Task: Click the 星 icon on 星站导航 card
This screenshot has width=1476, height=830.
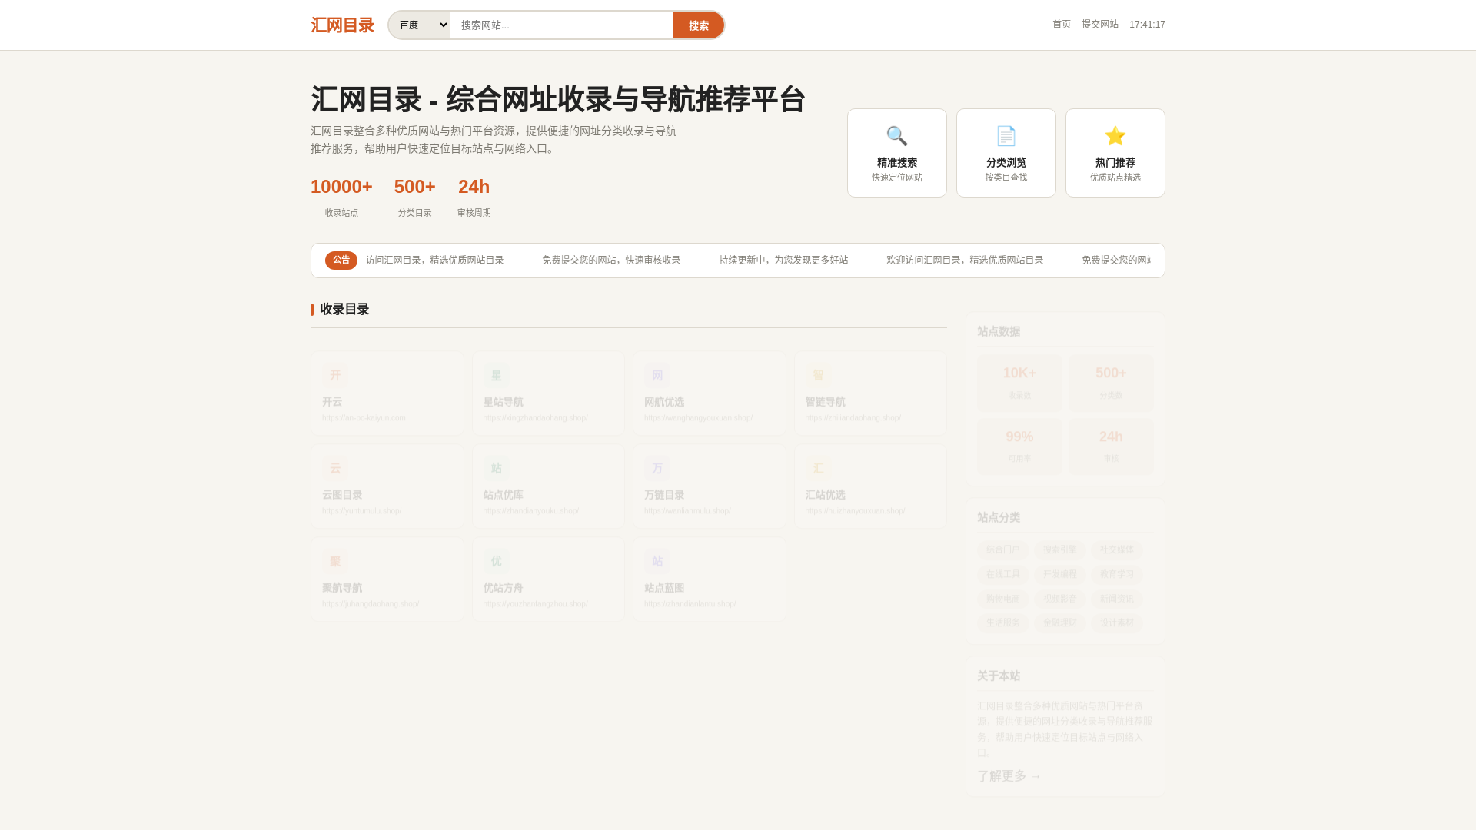Action: [496, 375]
